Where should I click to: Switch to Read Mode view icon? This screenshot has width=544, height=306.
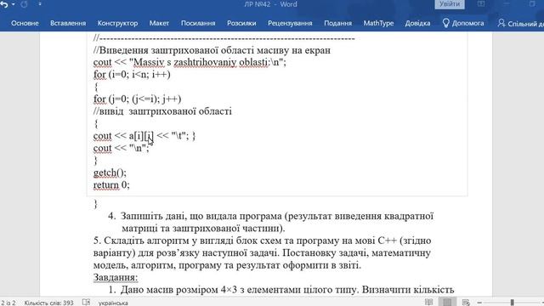(428, 303)
